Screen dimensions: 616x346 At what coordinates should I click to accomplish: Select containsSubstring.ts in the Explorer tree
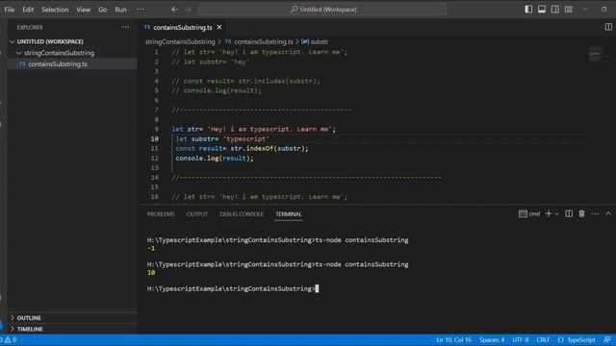[x=72, y=64]
